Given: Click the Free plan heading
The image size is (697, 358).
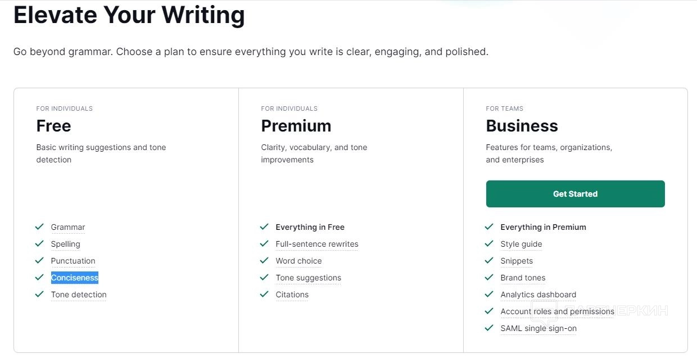Looking at the screenshot, I should 53,126.
